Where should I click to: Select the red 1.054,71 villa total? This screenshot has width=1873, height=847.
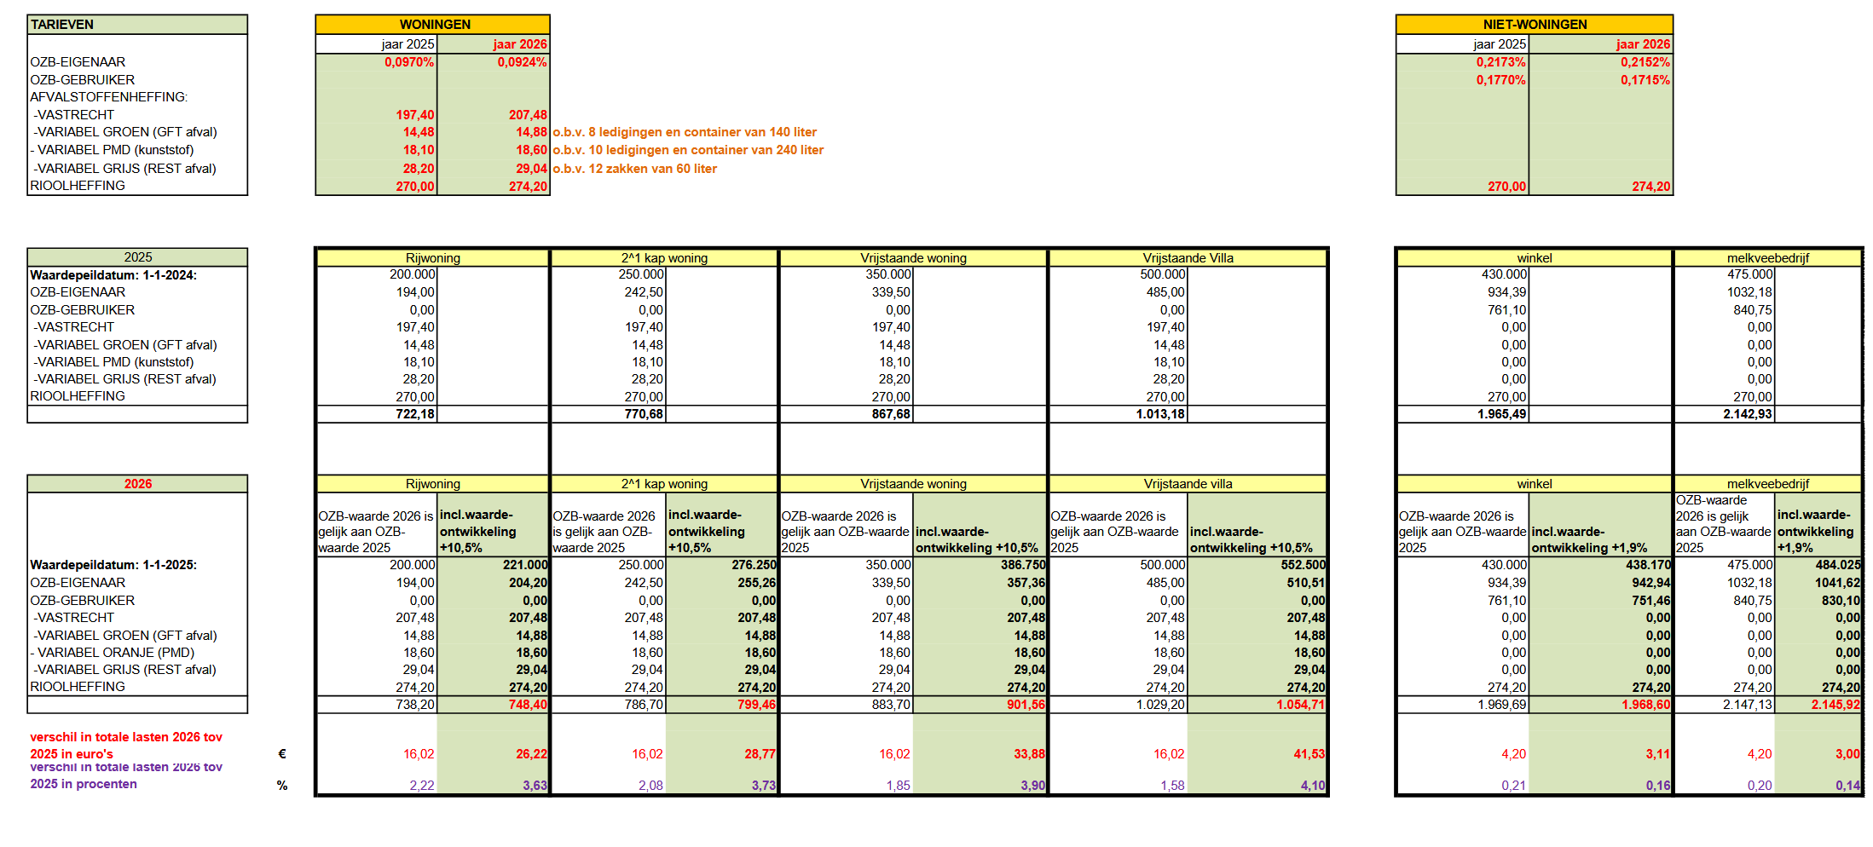click(1300, 705)
